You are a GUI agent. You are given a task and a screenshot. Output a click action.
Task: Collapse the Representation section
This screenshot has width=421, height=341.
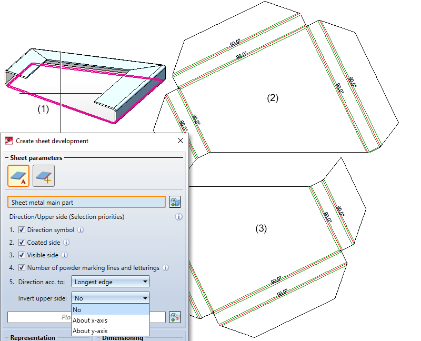pyautogui.click(x=7, y=337)
